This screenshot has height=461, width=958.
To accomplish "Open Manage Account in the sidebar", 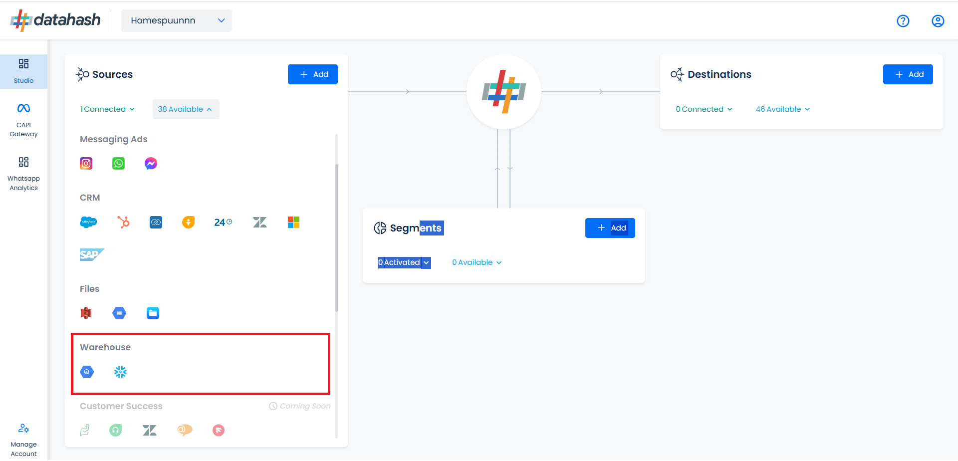I will tap(23, 440).
